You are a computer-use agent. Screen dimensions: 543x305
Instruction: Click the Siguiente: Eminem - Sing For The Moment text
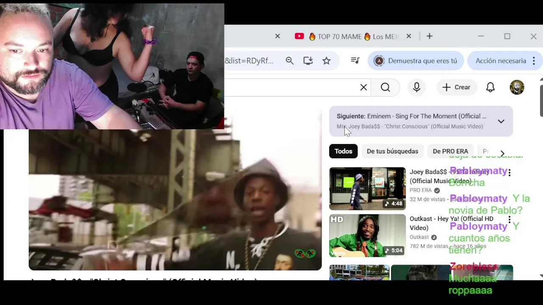pos(411,116)
